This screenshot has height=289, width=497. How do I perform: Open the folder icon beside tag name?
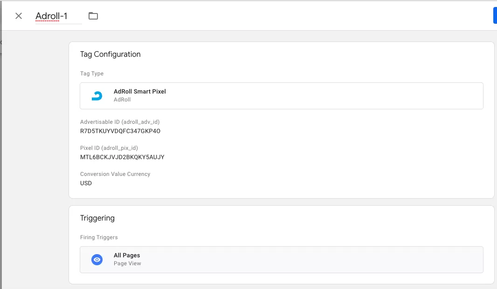(x=93, y=16)
